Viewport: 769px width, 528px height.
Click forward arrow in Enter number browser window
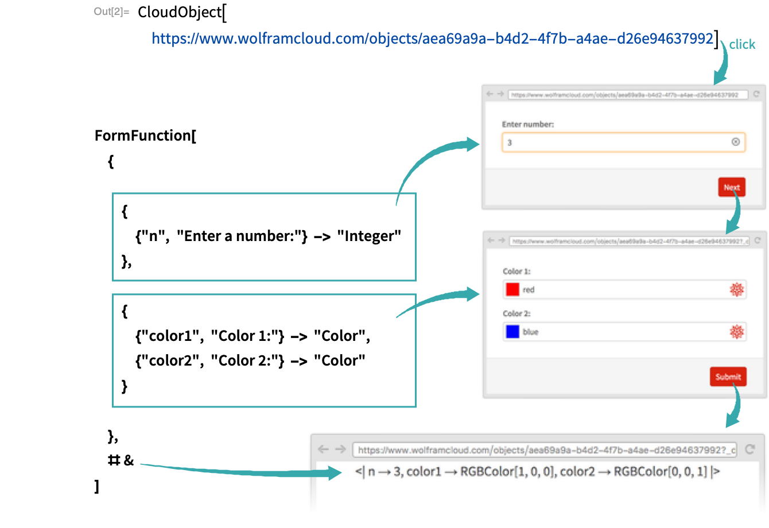[x=500, y=95]
